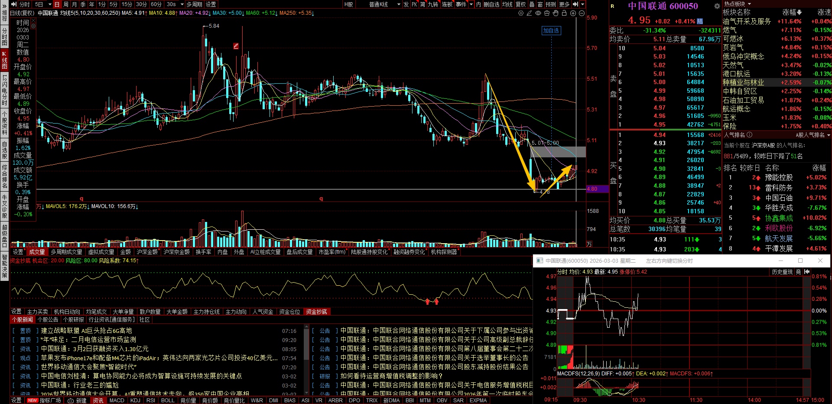Open the gear settings beside 中国联通 600050
The height and width of the screenshot is (404, 832).
pyautogui.click(x=717, y=6)
